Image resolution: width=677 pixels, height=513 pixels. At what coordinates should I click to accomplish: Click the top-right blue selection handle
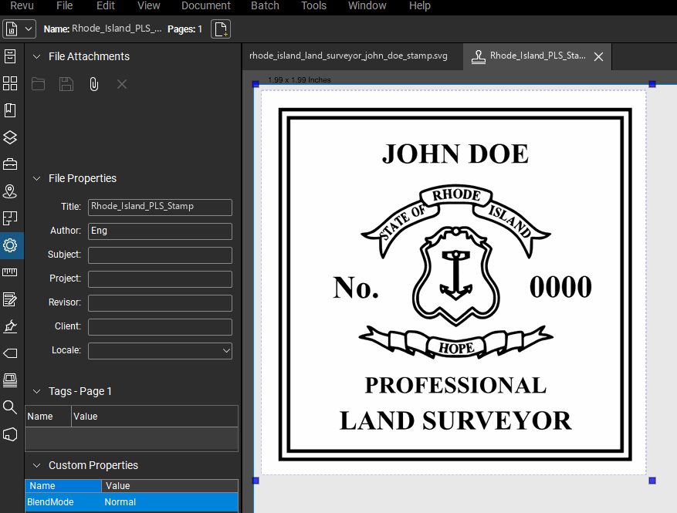point(652,84)
